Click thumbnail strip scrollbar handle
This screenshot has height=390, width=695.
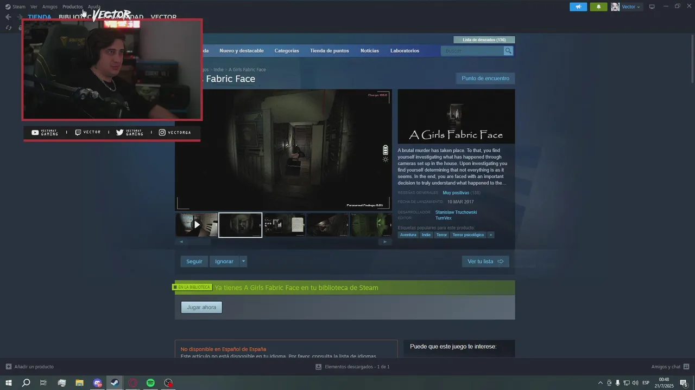pos(199,242)
